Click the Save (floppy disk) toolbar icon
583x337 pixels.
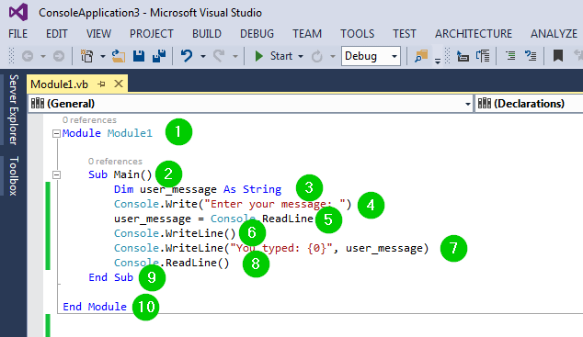tap(139, 56)
